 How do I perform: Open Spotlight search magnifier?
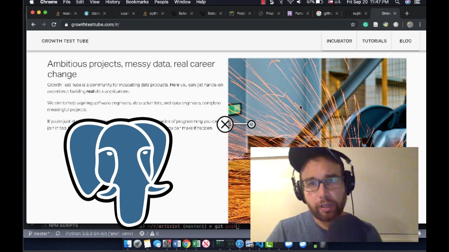tap(397, 2)
